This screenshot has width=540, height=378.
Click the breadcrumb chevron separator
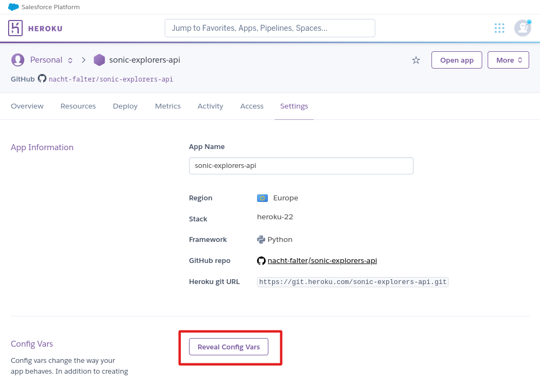pos(84,60)
